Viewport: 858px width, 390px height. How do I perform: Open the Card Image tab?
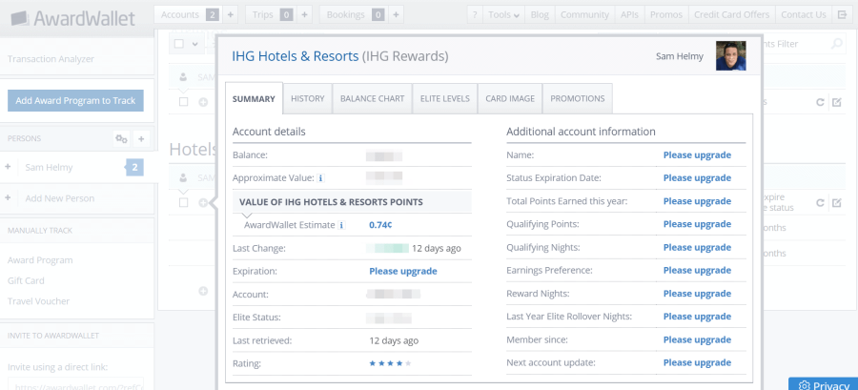coord(510,98)
